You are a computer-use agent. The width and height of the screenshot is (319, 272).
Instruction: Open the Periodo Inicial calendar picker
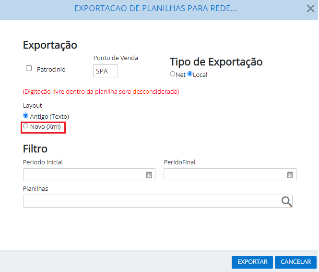tap(149, 175)
